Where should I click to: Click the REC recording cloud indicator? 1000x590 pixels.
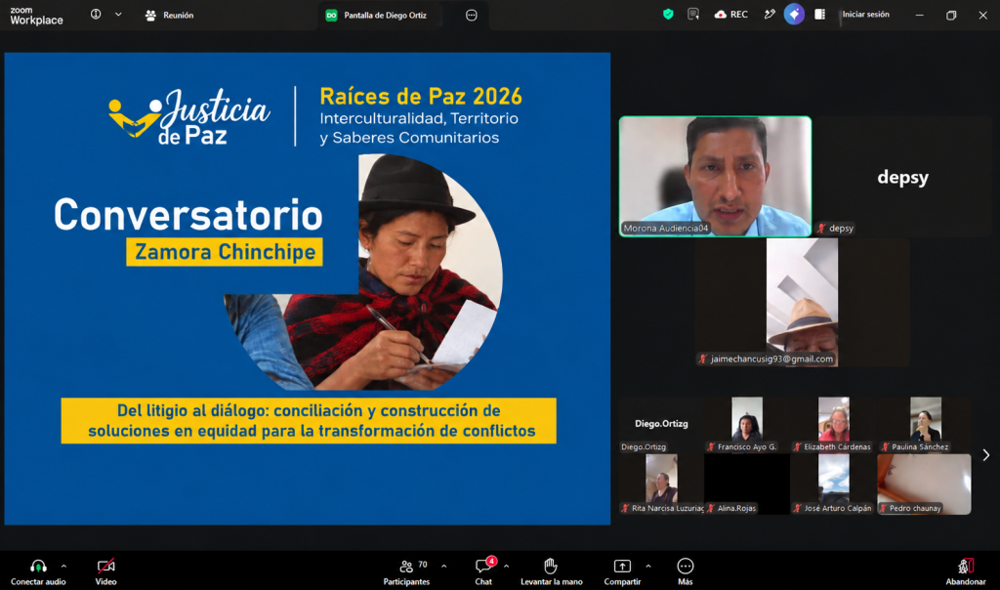tap(730, 14)
